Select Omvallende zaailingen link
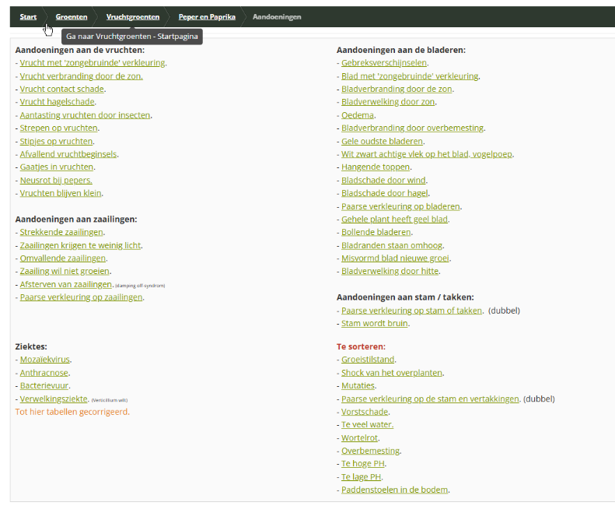 (x=62, y=258)
